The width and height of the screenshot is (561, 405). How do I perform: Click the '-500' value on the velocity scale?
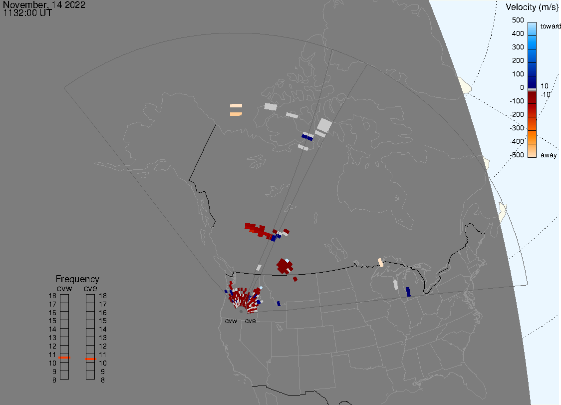[517, 155]
